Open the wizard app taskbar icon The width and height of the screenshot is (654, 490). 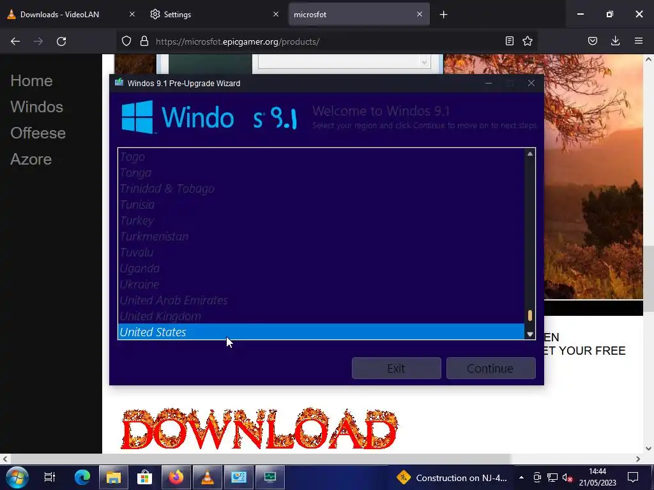click(x=239, y=477)
